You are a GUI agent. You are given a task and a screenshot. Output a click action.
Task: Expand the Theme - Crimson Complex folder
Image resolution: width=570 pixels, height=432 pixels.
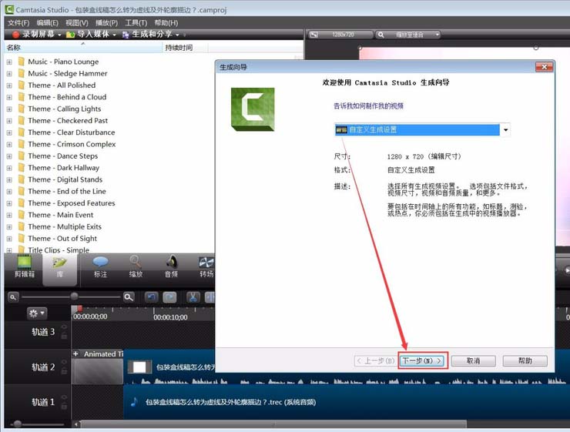pos(9,145)
